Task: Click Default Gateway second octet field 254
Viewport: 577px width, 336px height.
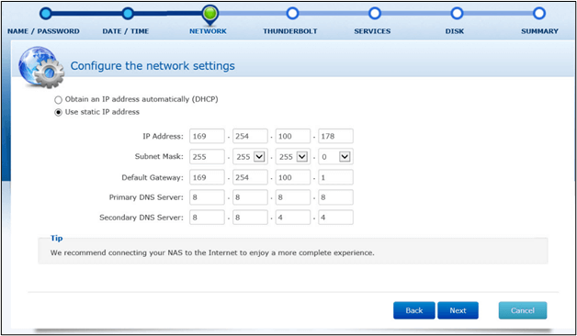Action: 250,177
